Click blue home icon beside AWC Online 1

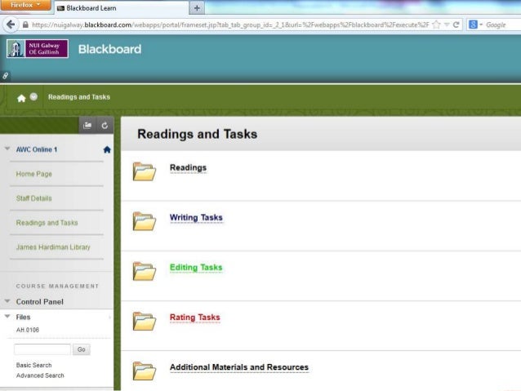107,149
